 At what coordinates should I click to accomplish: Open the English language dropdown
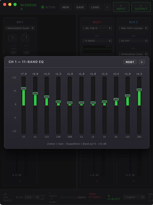pyautogui.click(x=134, y=197)
